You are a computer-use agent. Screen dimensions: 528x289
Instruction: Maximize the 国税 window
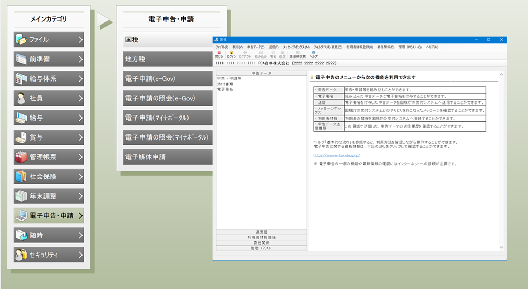click(489, 39)
